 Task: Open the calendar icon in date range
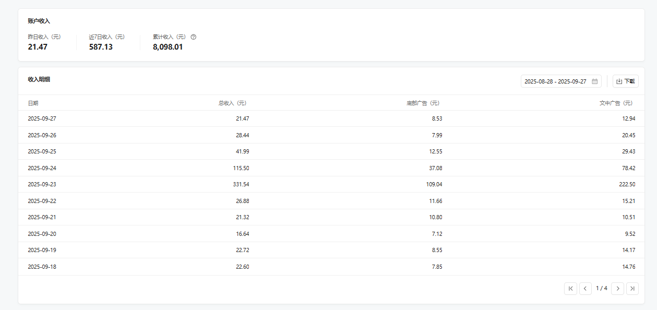click(594, 81)
